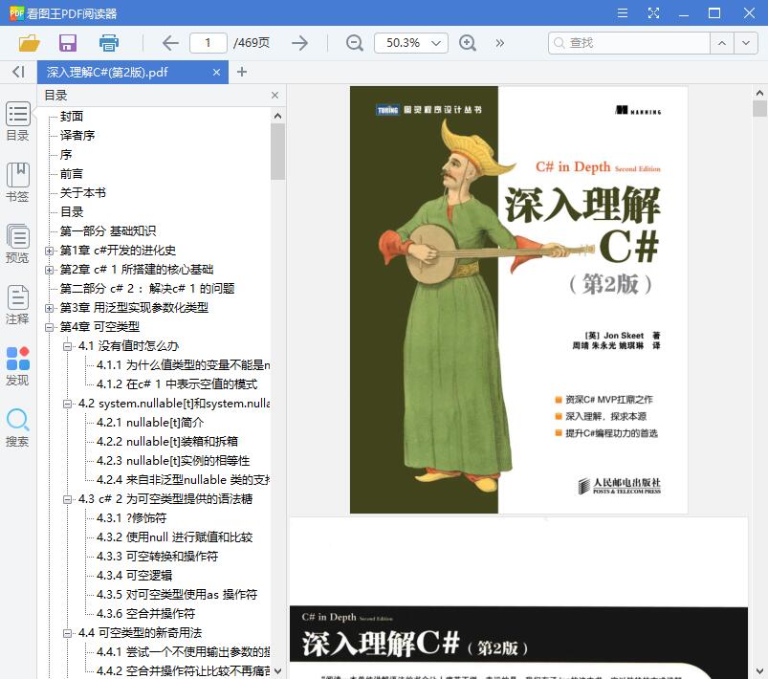Image resolution: width=768 pixels, height=679 pixels.
Task: Select 4.3.4 可空逻辑
Action: click(134, 575)
